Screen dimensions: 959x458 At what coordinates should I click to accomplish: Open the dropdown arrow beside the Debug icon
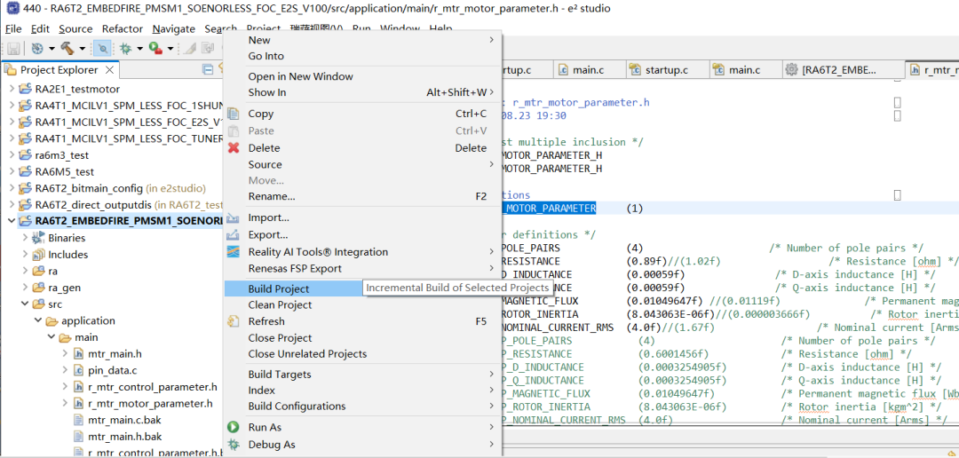[x=139, y=48]
